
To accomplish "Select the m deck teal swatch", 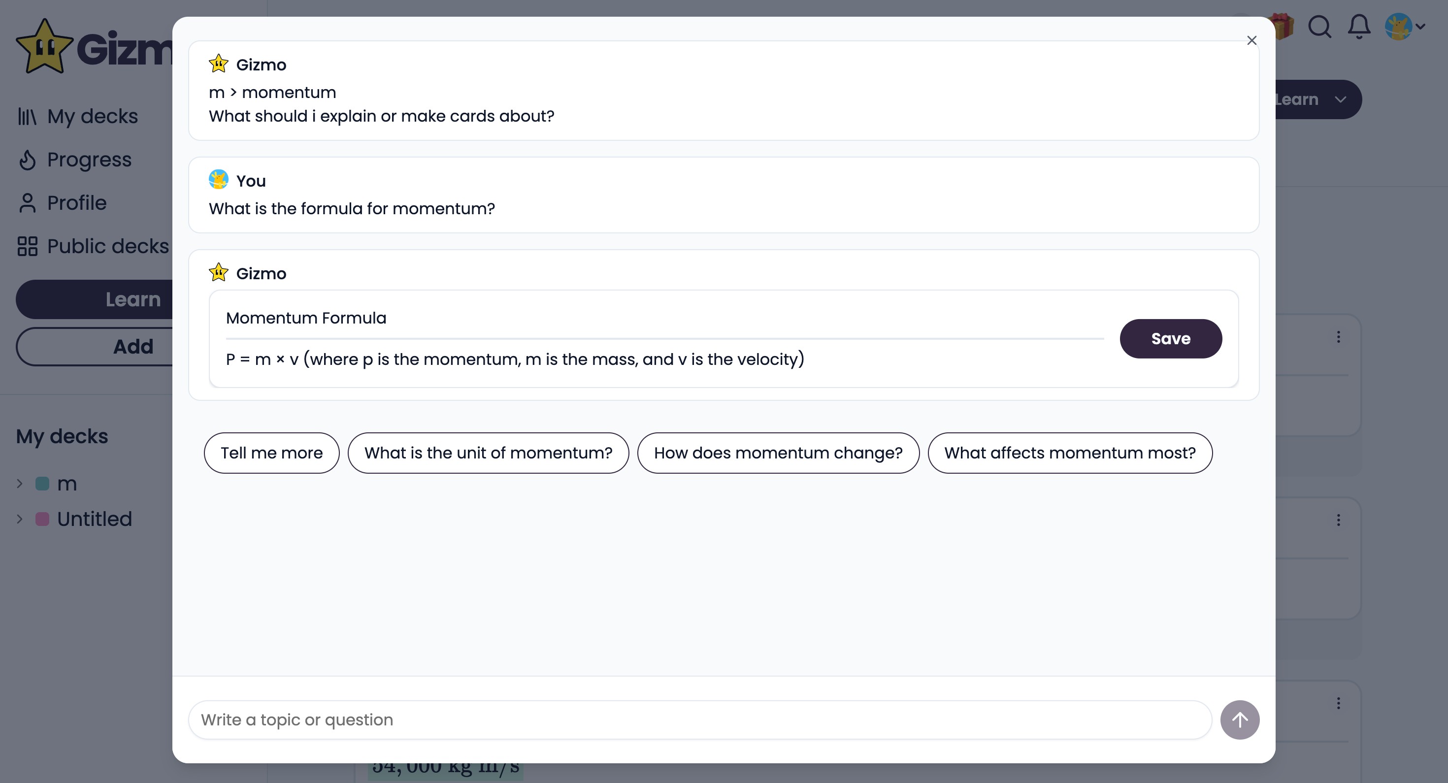I will coord(42,484).
